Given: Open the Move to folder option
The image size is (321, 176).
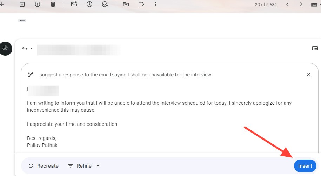Looking at the screenshot, I should coord(126,4).
